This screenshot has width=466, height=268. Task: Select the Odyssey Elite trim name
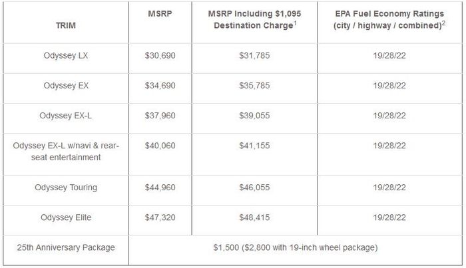pyautogui.click(x=65, y=217)
